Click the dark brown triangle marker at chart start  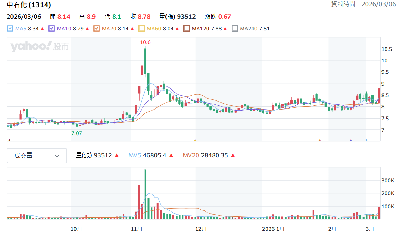[x=10, y=140]
